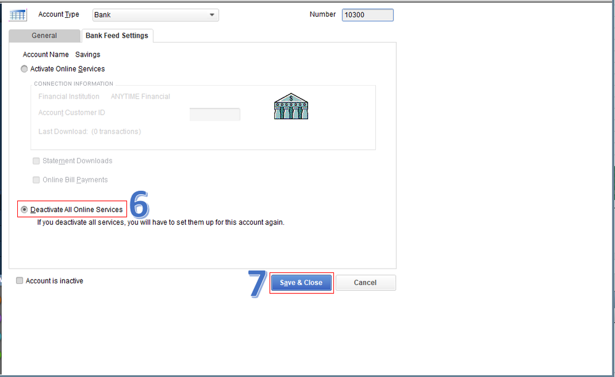Select the Bank Feed Settings tab
615x377 pixels.
click(x=117, y=36)
